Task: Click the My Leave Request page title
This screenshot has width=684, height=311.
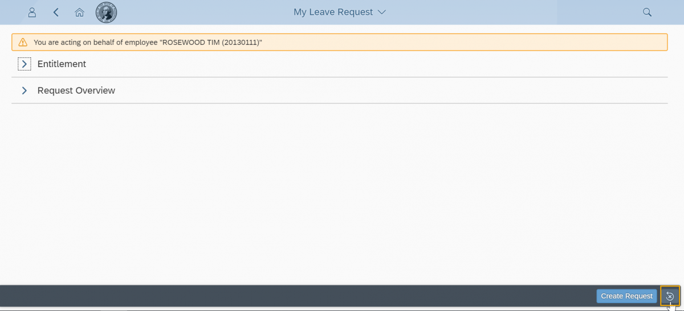Action: (x=333, y=12)
